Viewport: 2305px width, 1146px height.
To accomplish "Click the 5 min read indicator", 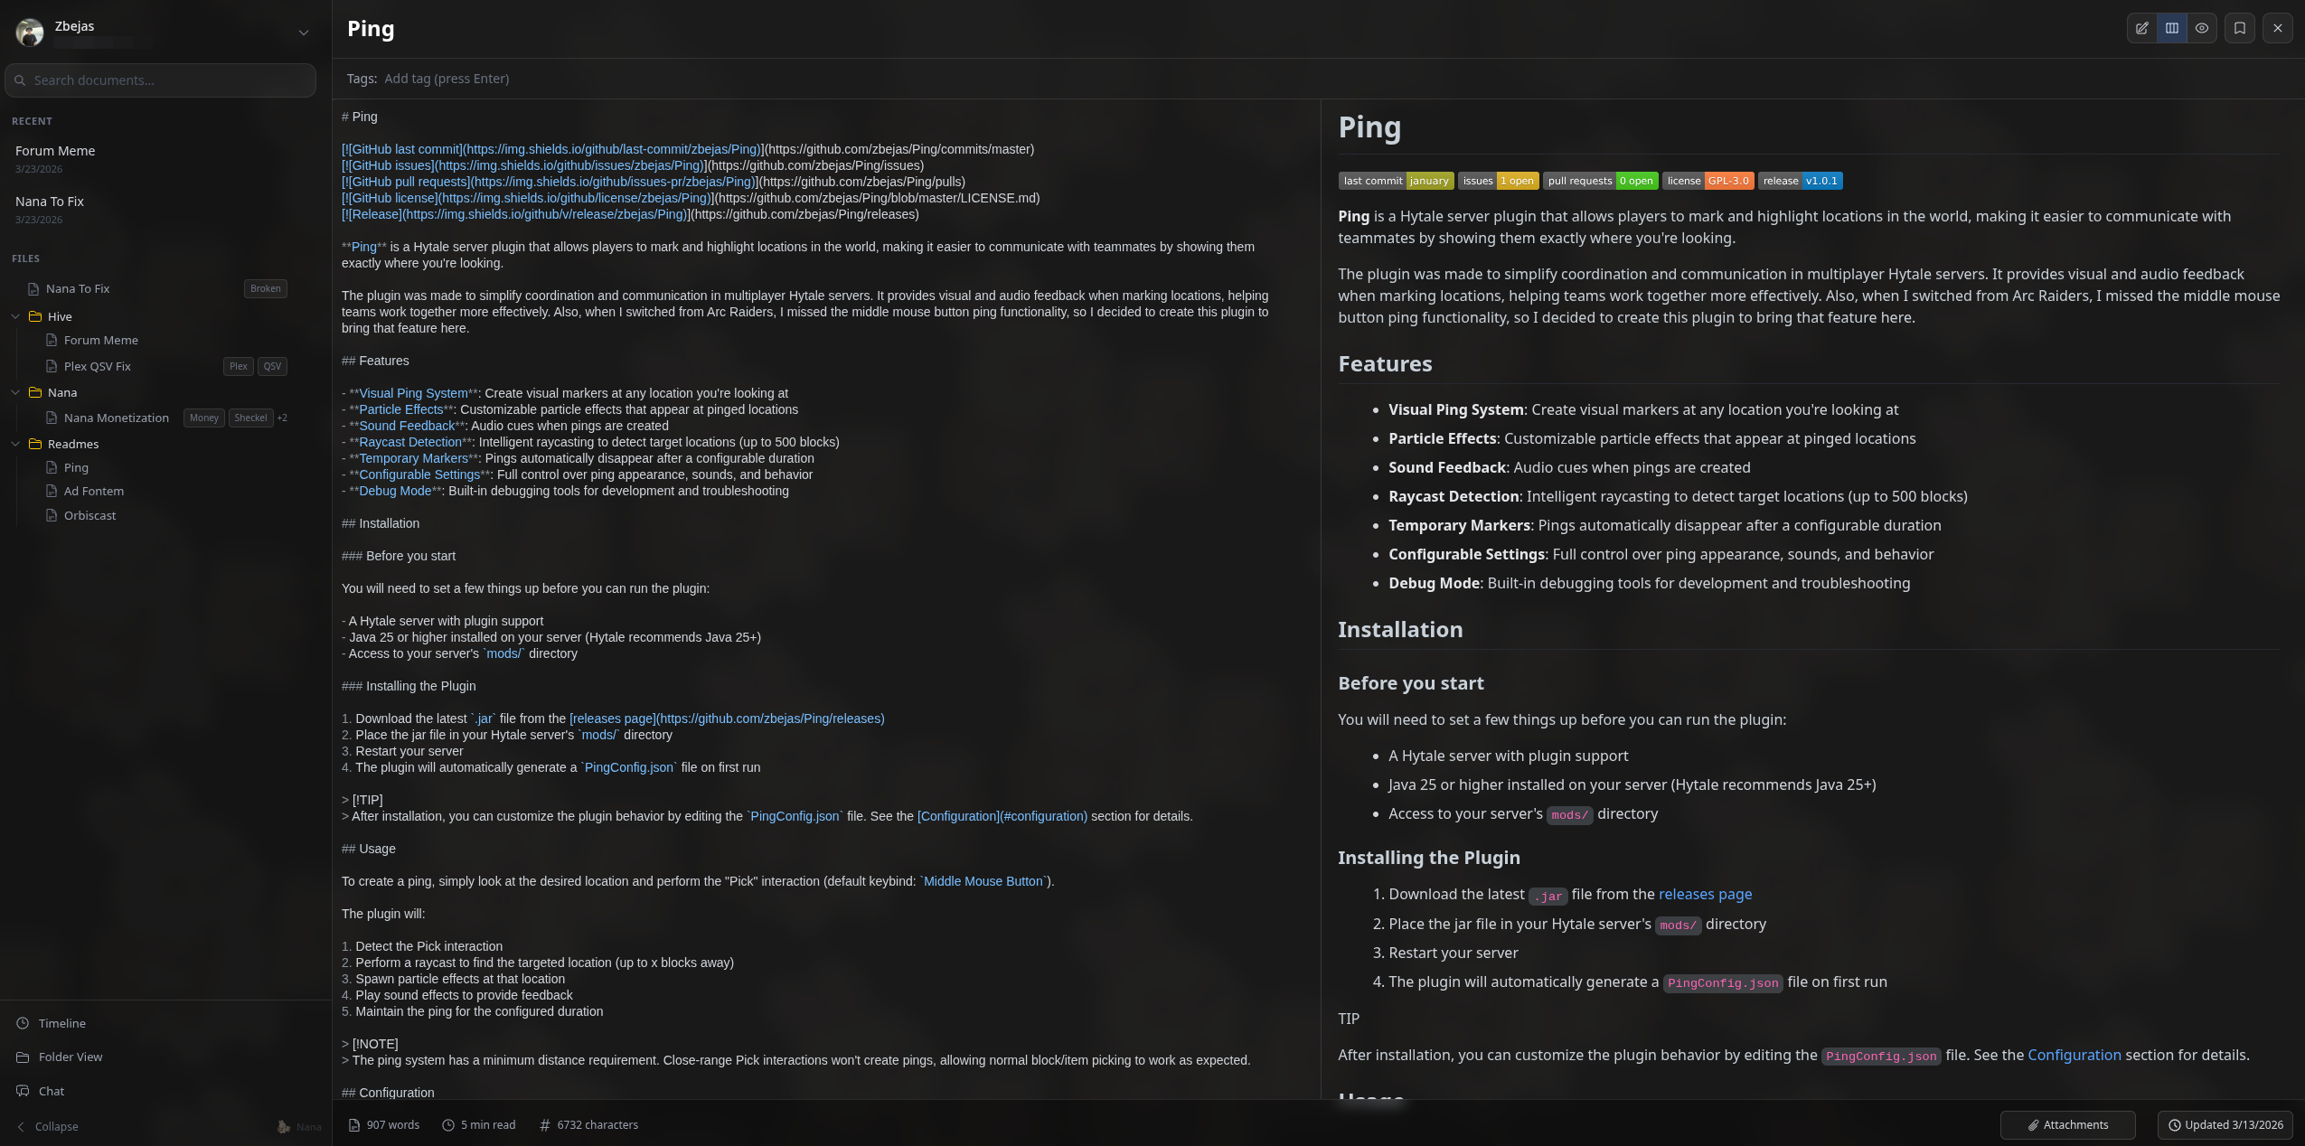I will click(x=479, y=1124).
